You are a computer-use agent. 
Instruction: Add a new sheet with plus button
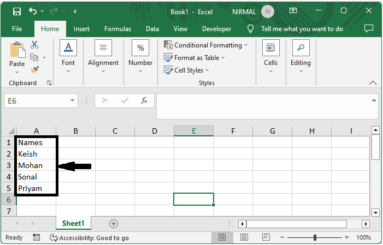point(114,224)
